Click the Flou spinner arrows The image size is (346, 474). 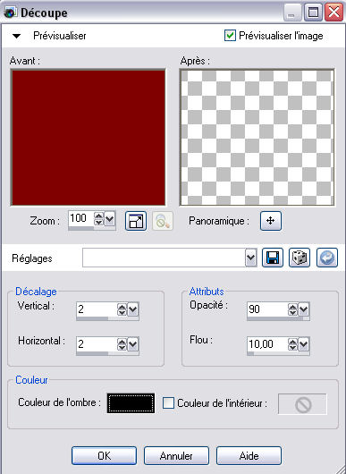coord(292,344)
